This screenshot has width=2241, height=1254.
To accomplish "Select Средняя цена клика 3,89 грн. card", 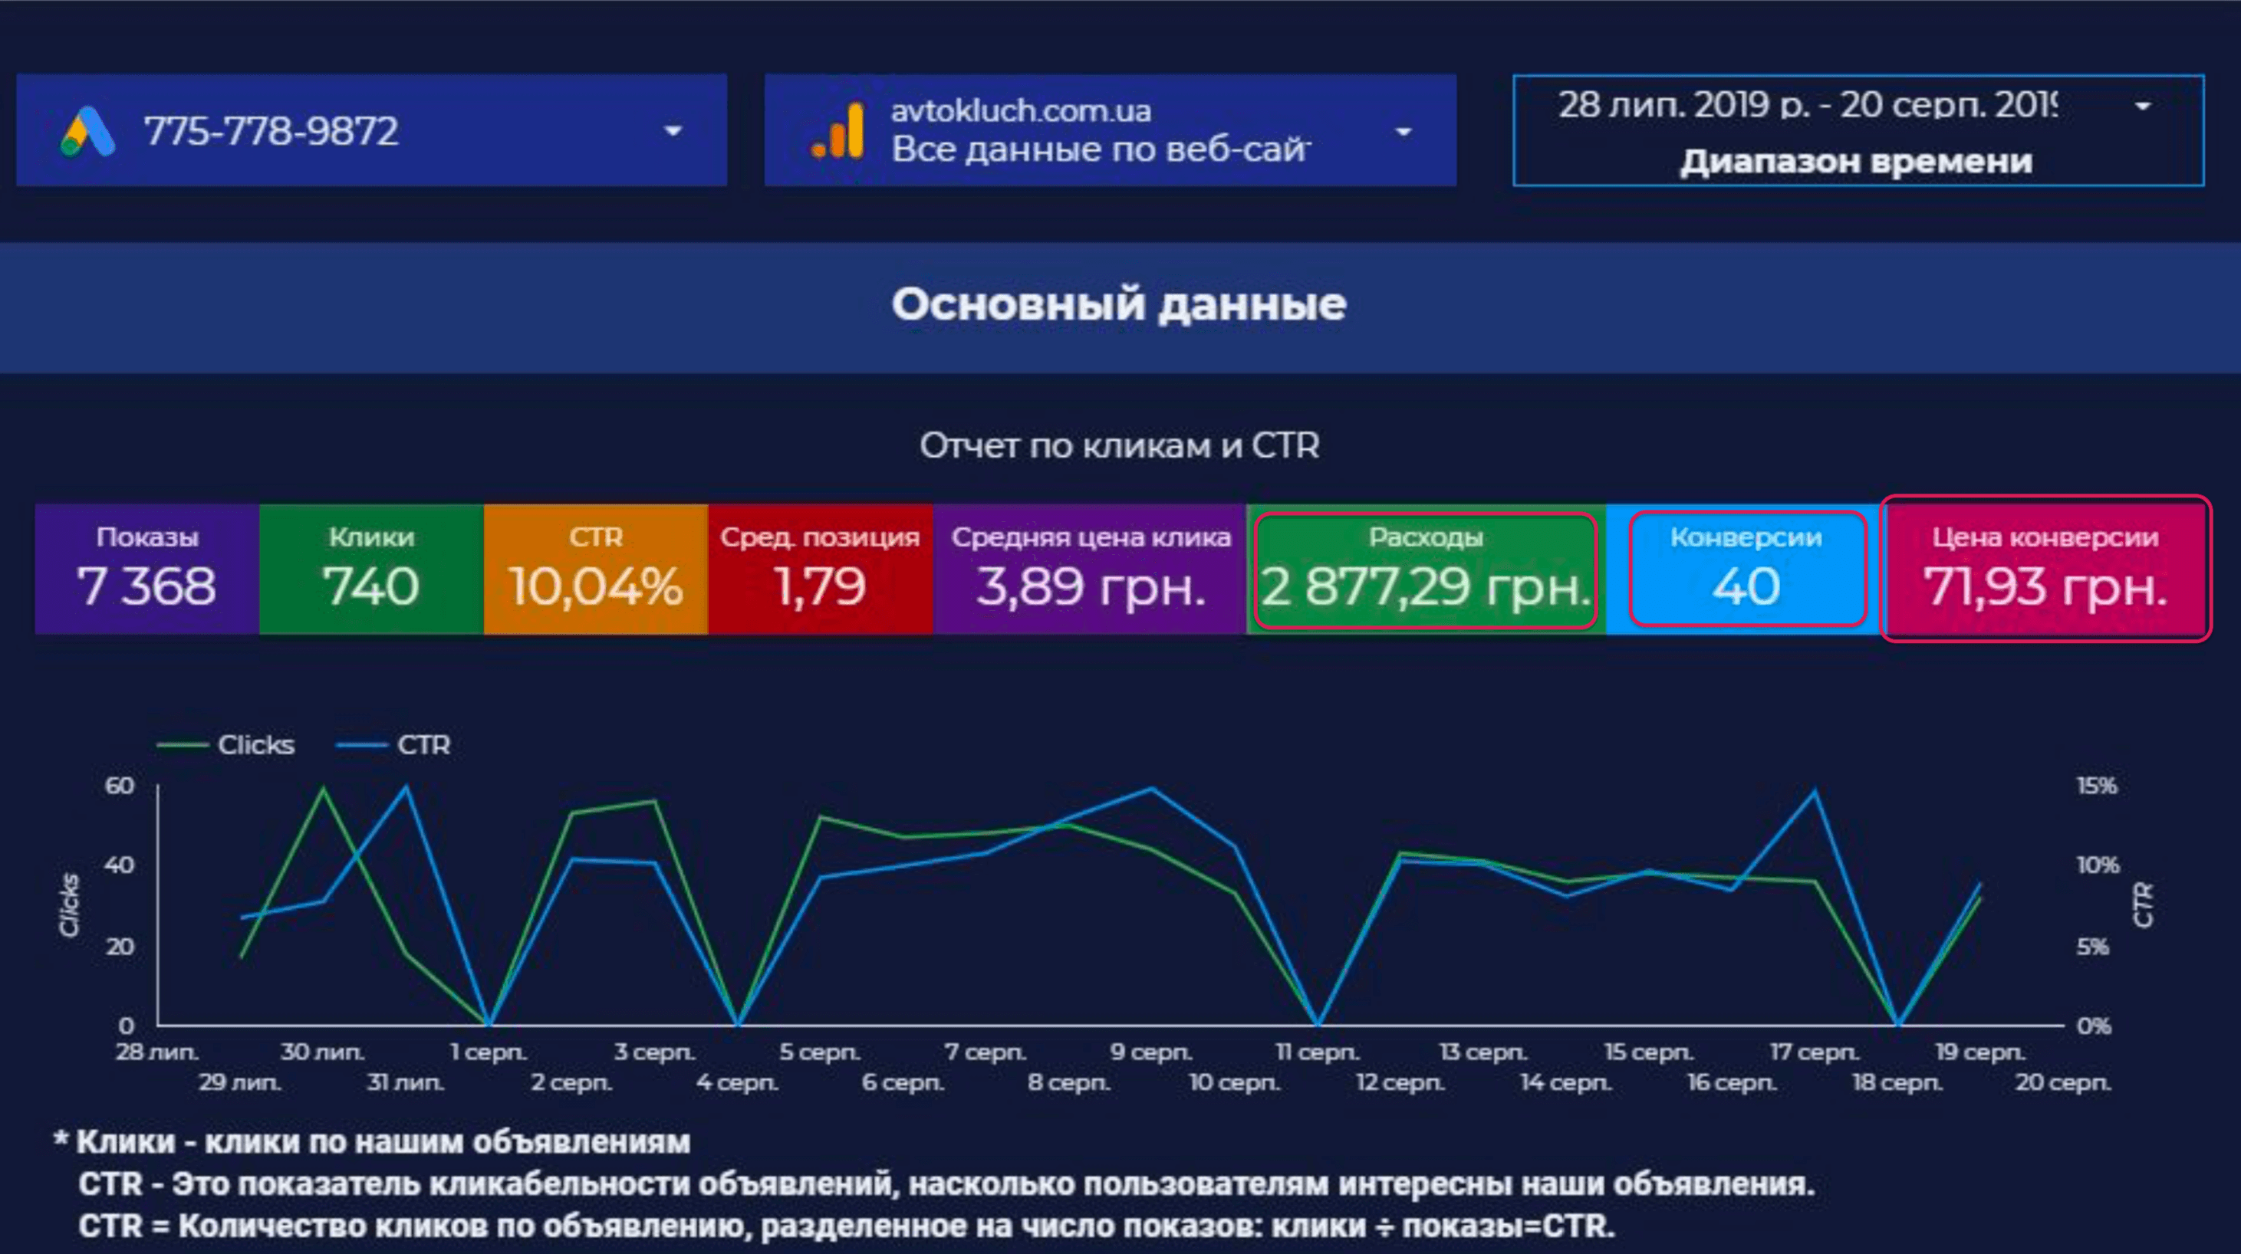I will (x=1090, y=569).
